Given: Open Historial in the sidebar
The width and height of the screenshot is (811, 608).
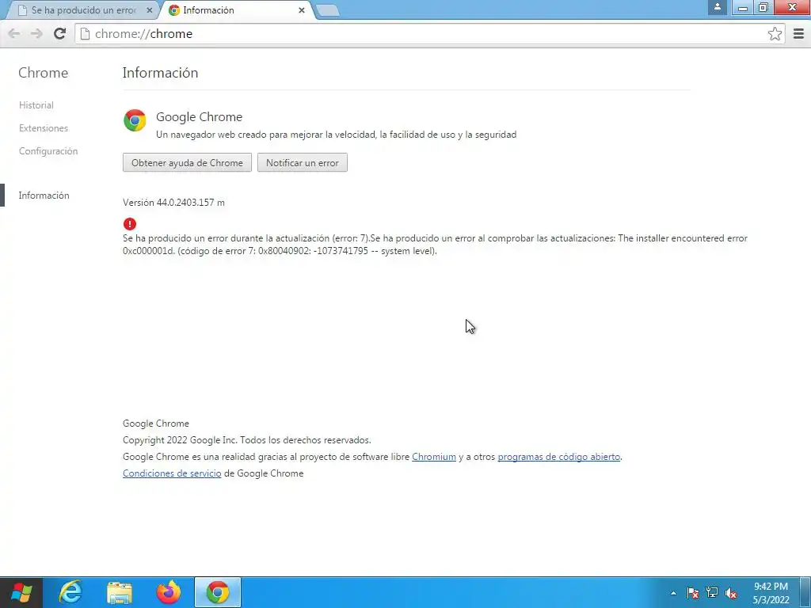Looking at the screenshot, I should pyautogui.click(x=36, y=105).
